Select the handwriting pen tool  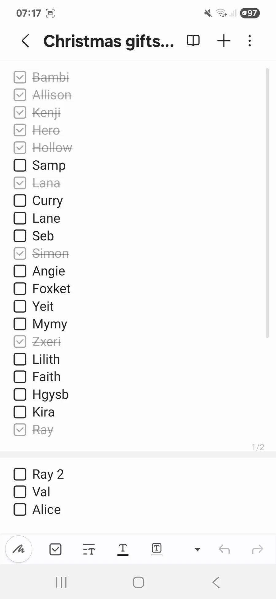(x=19, y=549)
